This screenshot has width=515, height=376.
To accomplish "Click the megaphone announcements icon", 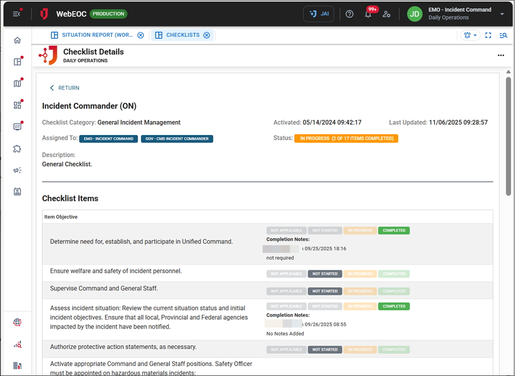I will coord(18,170).
